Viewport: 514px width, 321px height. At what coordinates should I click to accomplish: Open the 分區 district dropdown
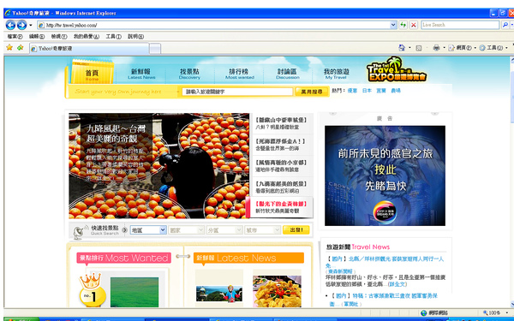click(224, 230)
